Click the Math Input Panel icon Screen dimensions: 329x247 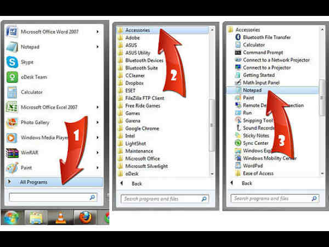[x=238, y=82]
